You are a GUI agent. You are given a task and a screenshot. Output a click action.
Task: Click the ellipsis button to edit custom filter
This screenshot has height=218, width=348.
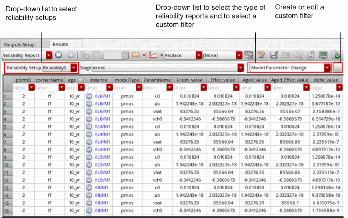tap(338, 68)
